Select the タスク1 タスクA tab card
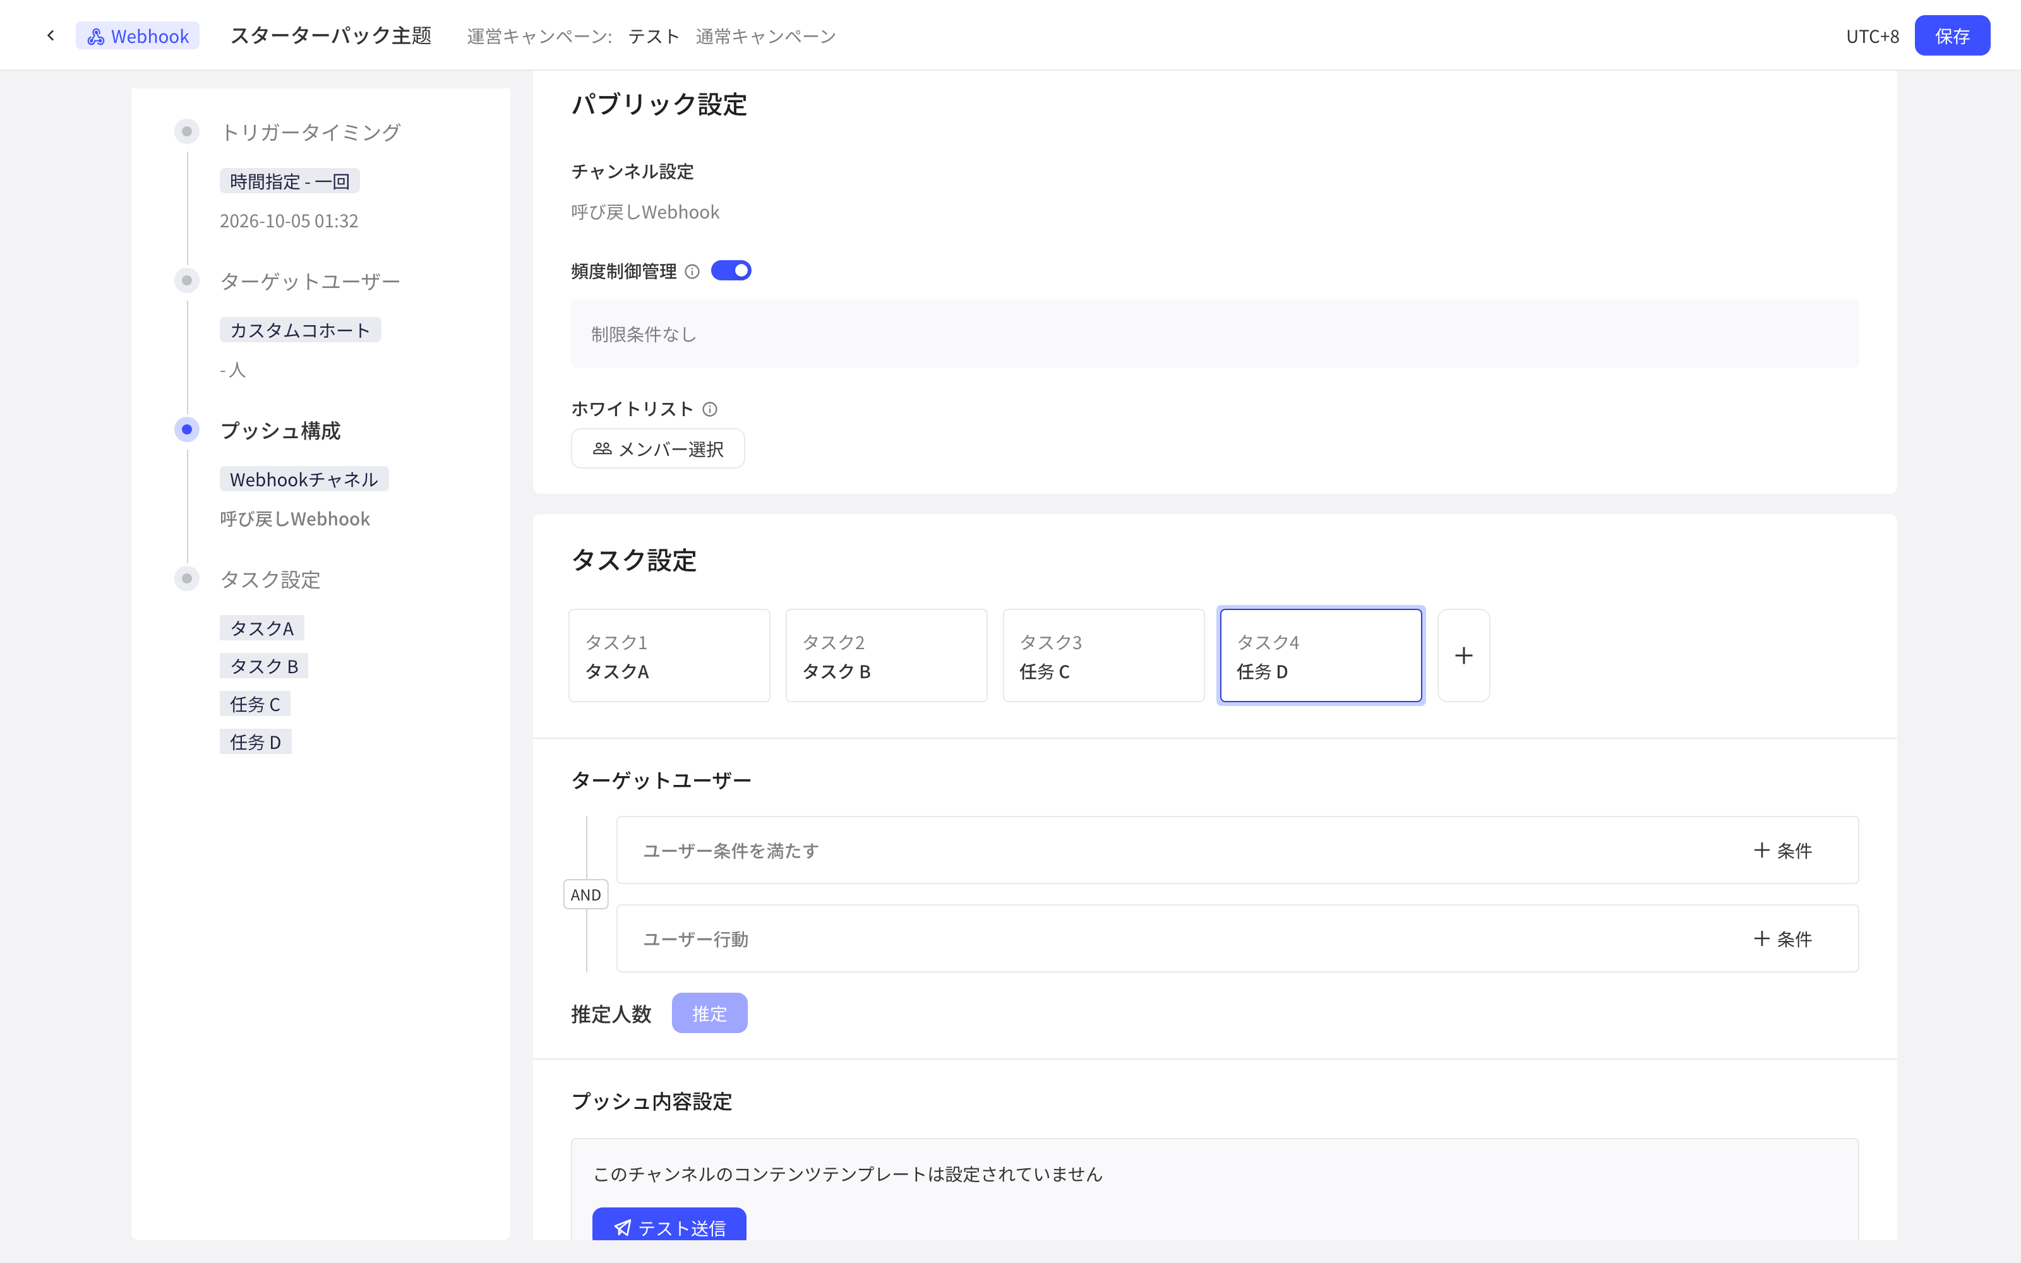 pos(669,655)
